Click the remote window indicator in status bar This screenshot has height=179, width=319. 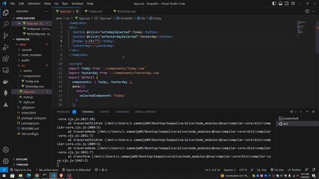coord(4,170)
